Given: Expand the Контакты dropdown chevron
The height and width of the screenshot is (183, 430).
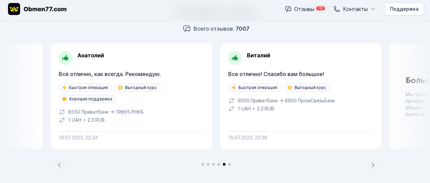Looking at the screenshot, I should coord(373,9).
